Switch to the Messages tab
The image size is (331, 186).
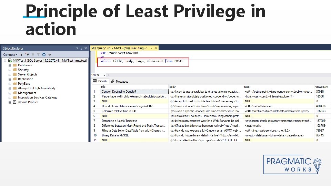[x=120, y=81]
